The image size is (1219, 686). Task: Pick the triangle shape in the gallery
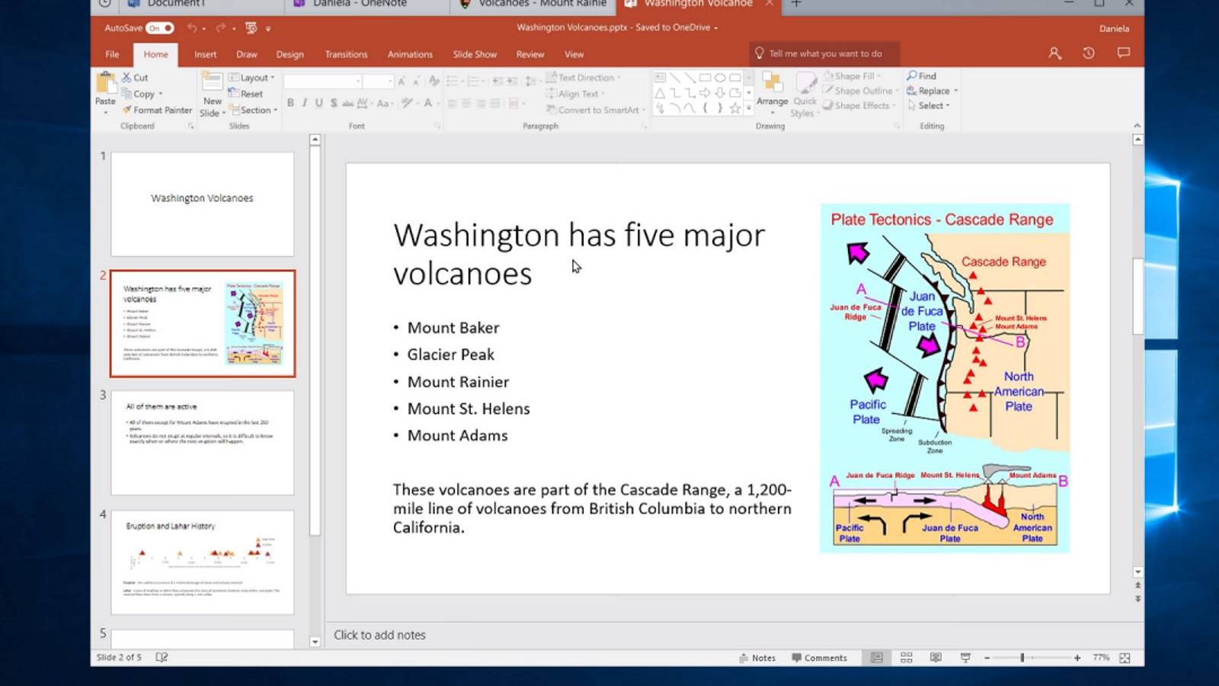click(x=660, y=93)
